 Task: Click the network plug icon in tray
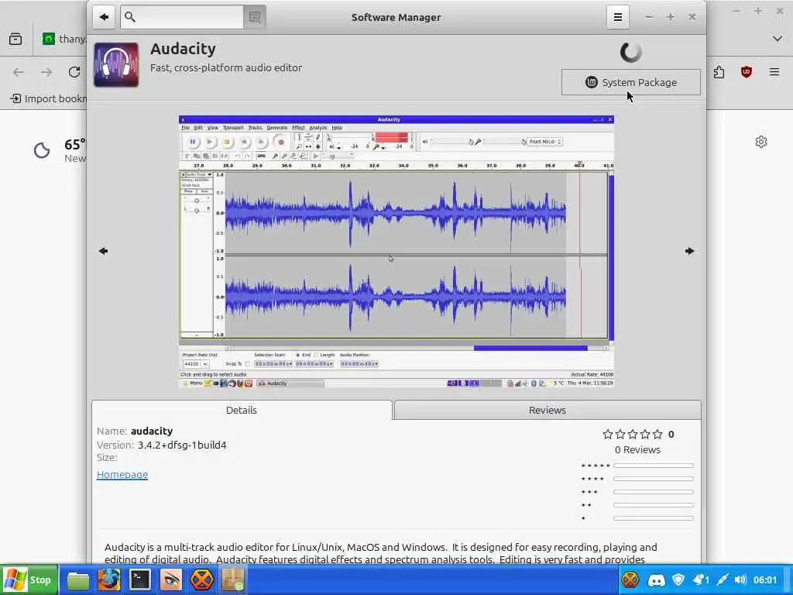tap(723, 580)
